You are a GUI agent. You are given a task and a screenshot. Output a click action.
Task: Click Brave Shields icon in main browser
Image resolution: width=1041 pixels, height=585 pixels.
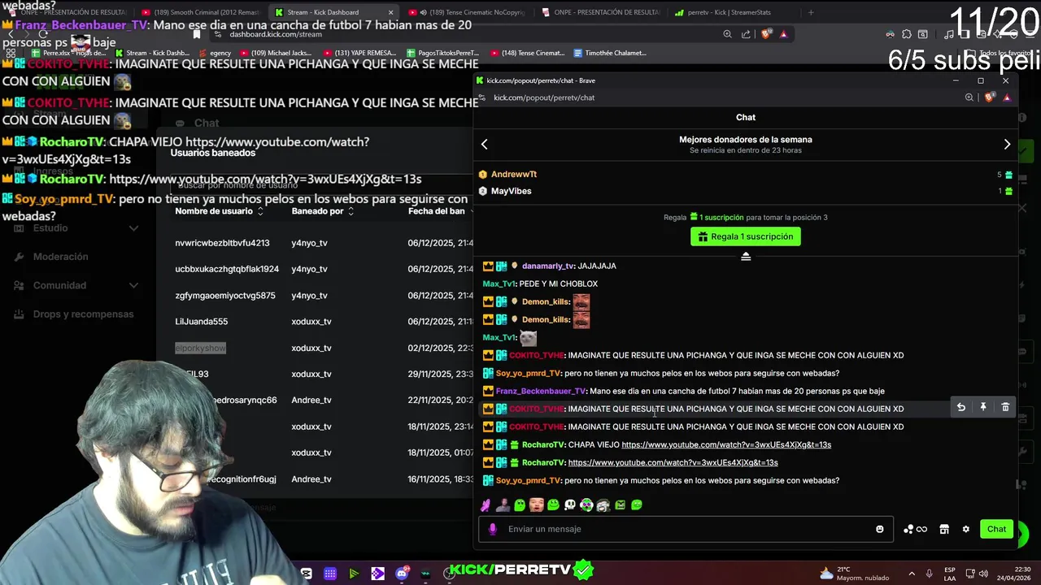tap(765, 34)
